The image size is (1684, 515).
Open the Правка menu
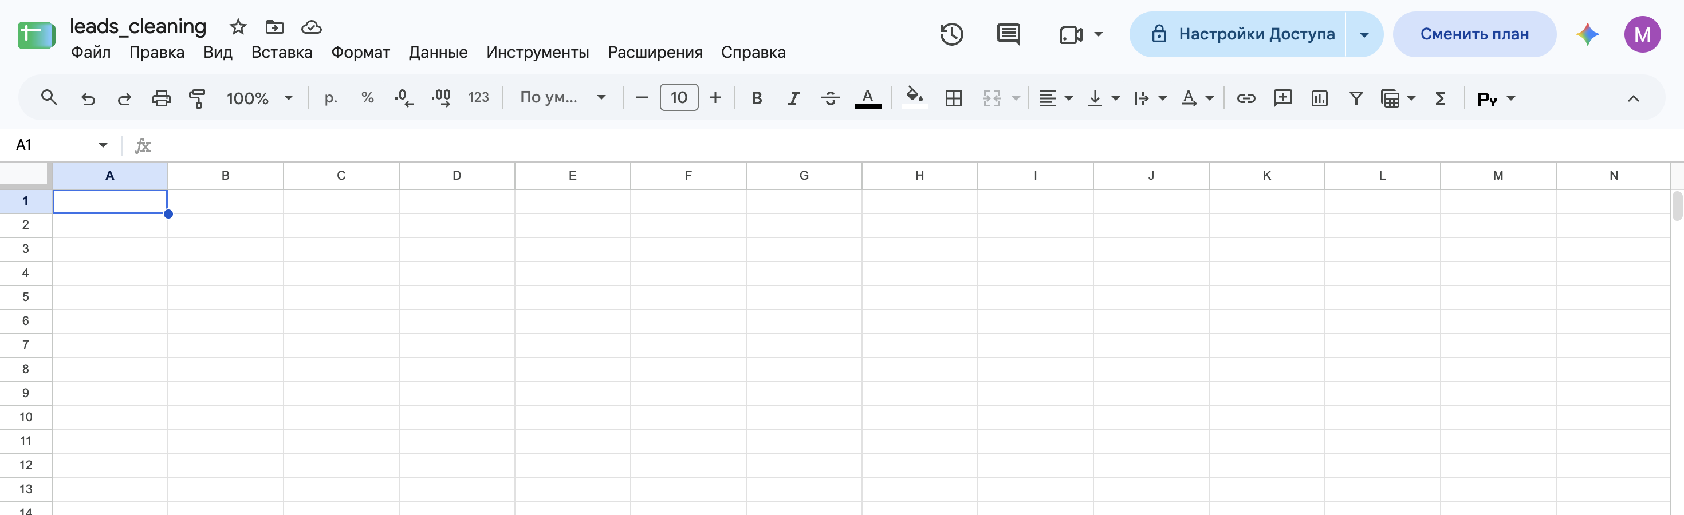pos(157,52)
